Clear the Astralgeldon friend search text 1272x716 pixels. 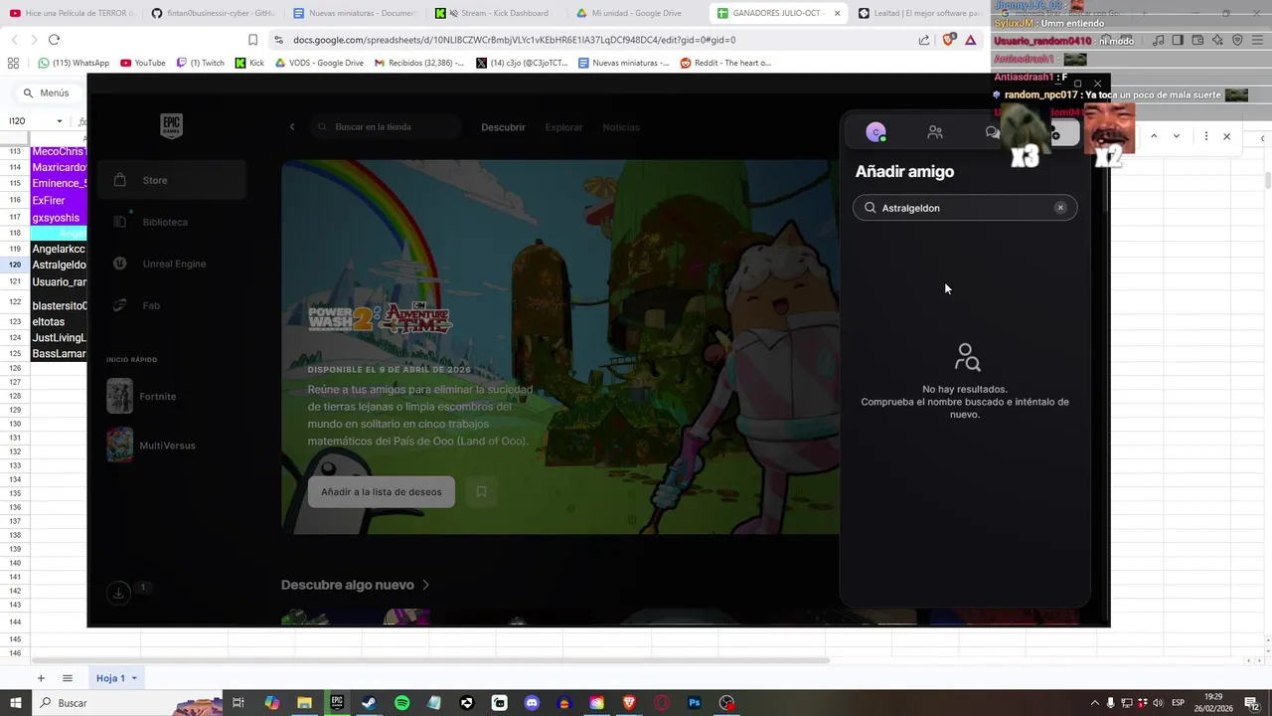(1060, 208)
